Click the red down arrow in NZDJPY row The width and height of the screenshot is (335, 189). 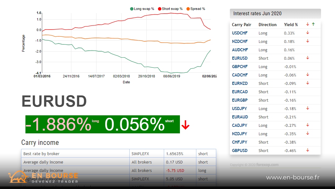point(307,133)
